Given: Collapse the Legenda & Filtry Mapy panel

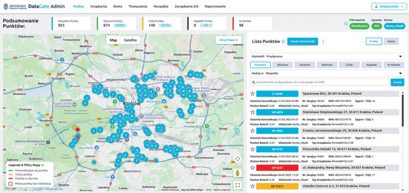Looking at the screenshot, I should click(42, 165).
